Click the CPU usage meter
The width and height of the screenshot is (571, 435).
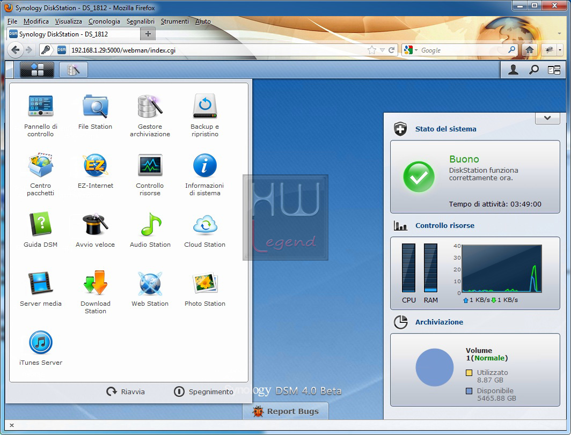click(408, 268)
